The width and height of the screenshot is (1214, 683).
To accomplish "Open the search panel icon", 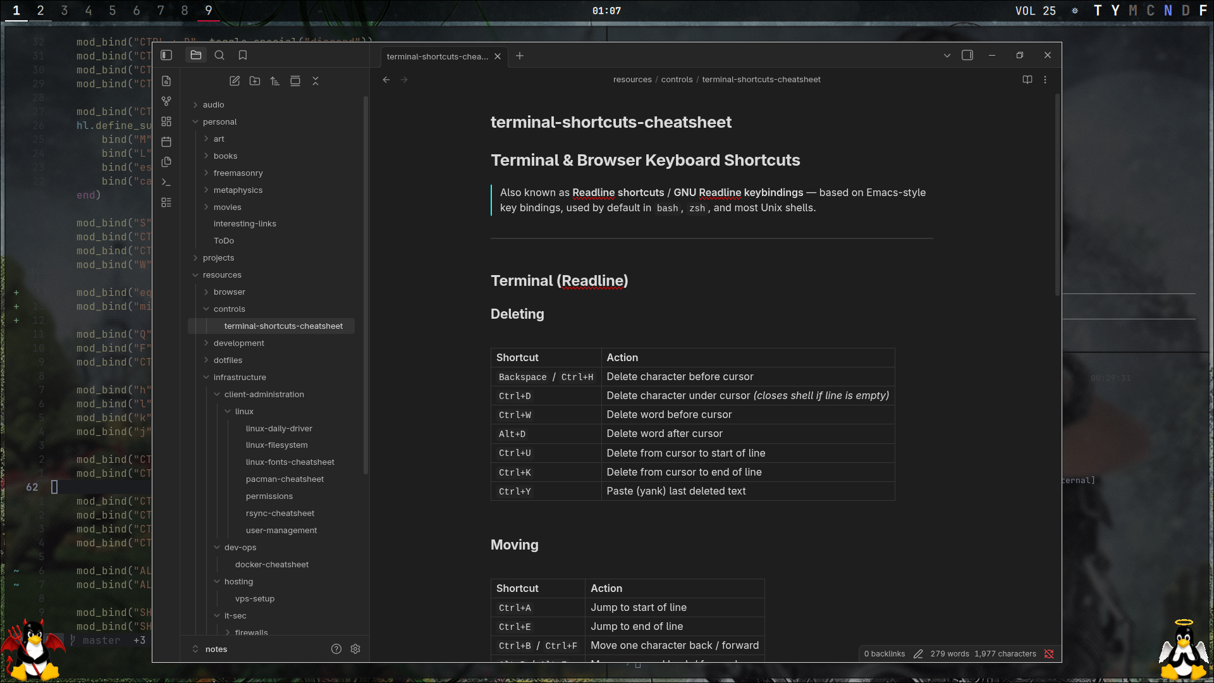I will [219, 56].
